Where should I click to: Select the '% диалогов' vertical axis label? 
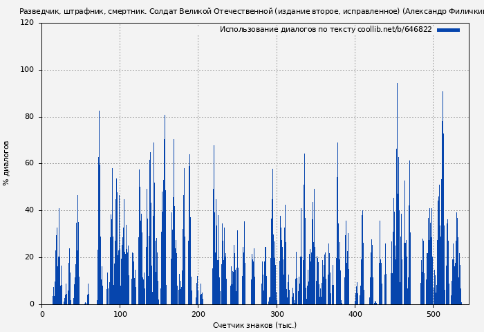pos(7,163)
